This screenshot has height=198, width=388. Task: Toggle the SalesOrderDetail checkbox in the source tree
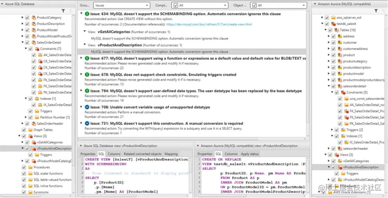(27, 42)
